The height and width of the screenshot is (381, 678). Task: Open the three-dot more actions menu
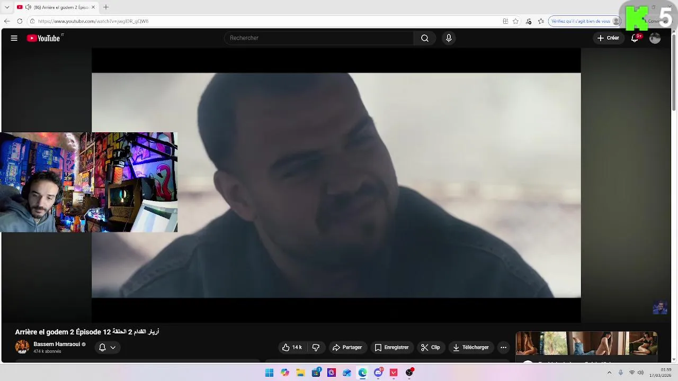(504, 348)
